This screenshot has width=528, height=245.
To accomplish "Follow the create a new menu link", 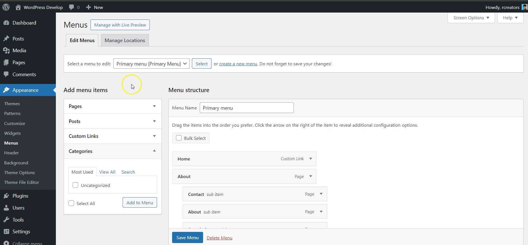I will pos(238,64).
